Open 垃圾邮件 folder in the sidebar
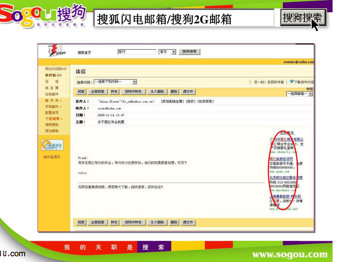Viewport: 350px width, 262px height. coord(52,94)
